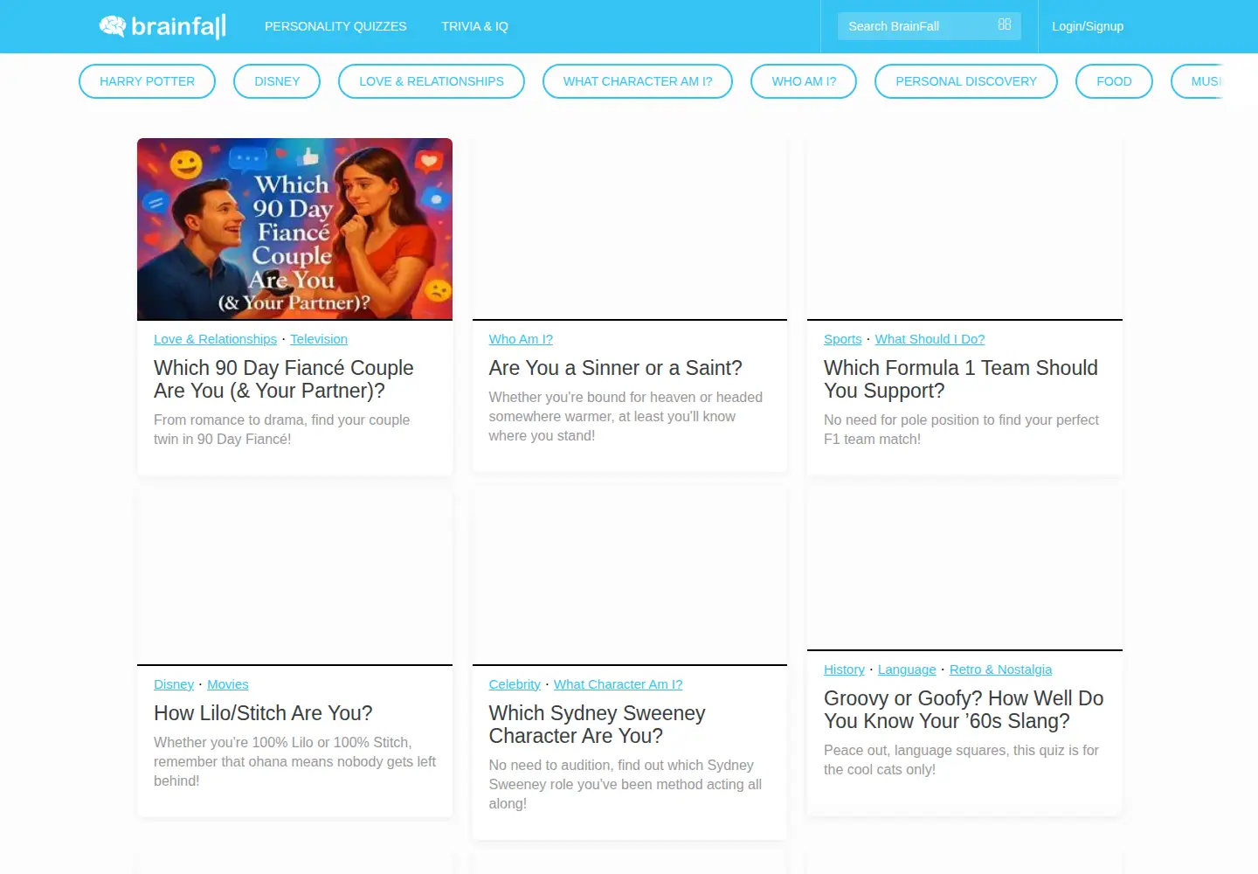Viewport: 1258px width, 874px height.
Task: Click the BrainFall brain logo icon
Action: (x=113, y=26)
